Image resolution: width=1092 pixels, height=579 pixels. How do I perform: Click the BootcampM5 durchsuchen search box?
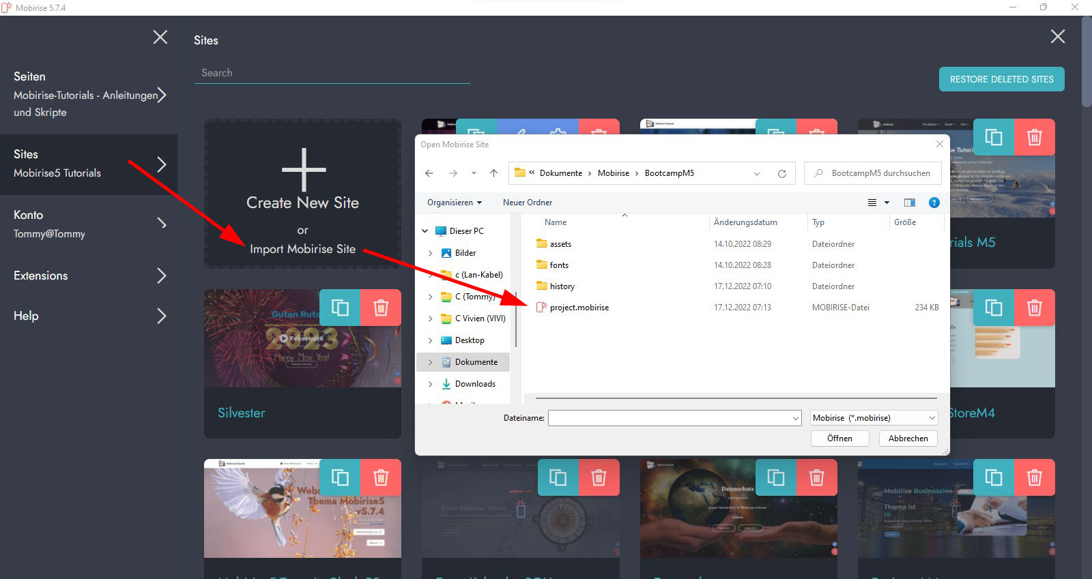pyautogui.click(x=873, y=173)
